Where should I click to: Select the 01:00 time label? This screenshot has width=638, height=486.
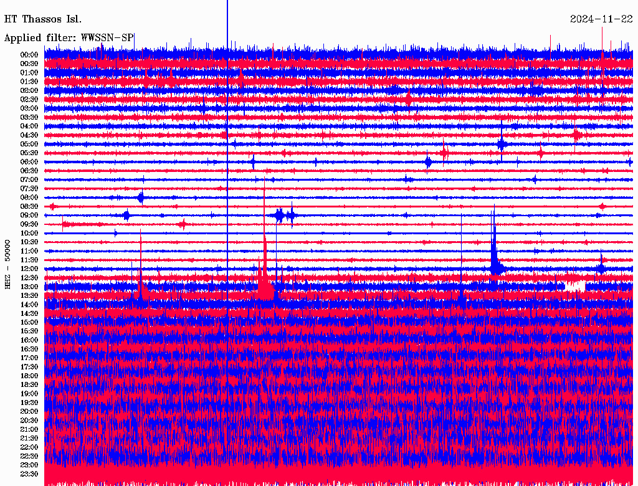[x=29, y=72]
